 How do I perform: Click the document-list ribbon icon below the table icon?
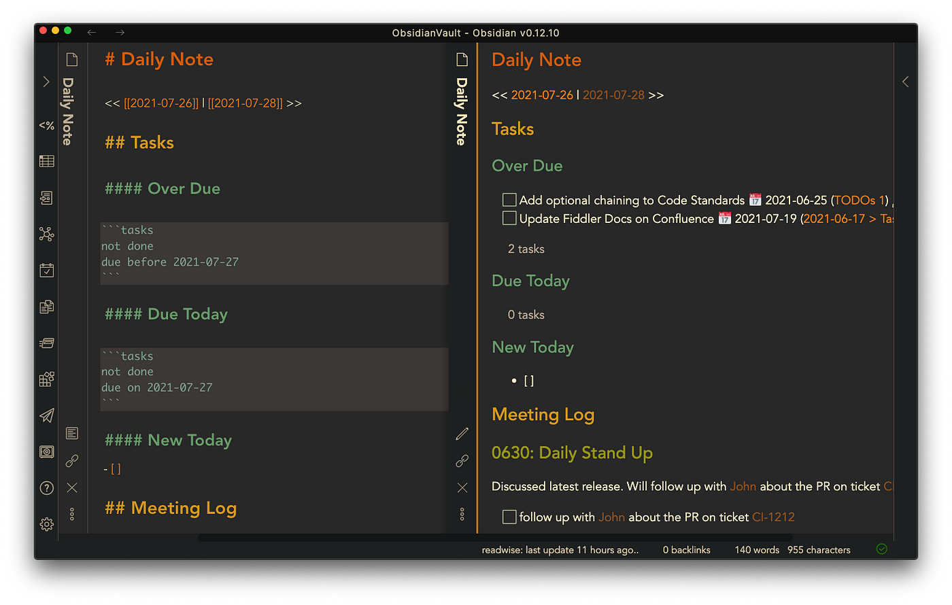pos(46,198)
